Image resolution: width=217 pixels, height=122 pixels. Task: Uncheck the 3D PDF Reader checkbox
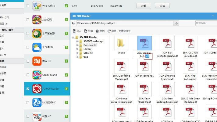click(x=28, y=89)
